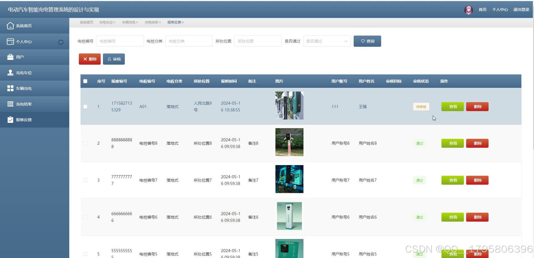534x258 pixels.
Task: Click 首页 link in the header
Action: pos(482,10)
